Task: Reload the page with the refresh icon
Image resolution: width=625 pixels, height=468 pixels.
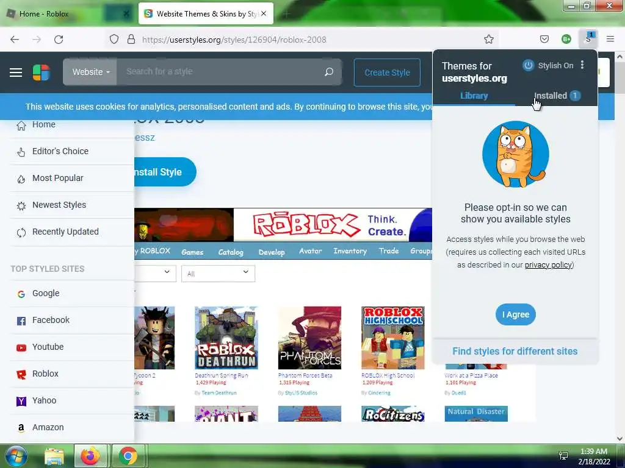Action: coord(59,40)
